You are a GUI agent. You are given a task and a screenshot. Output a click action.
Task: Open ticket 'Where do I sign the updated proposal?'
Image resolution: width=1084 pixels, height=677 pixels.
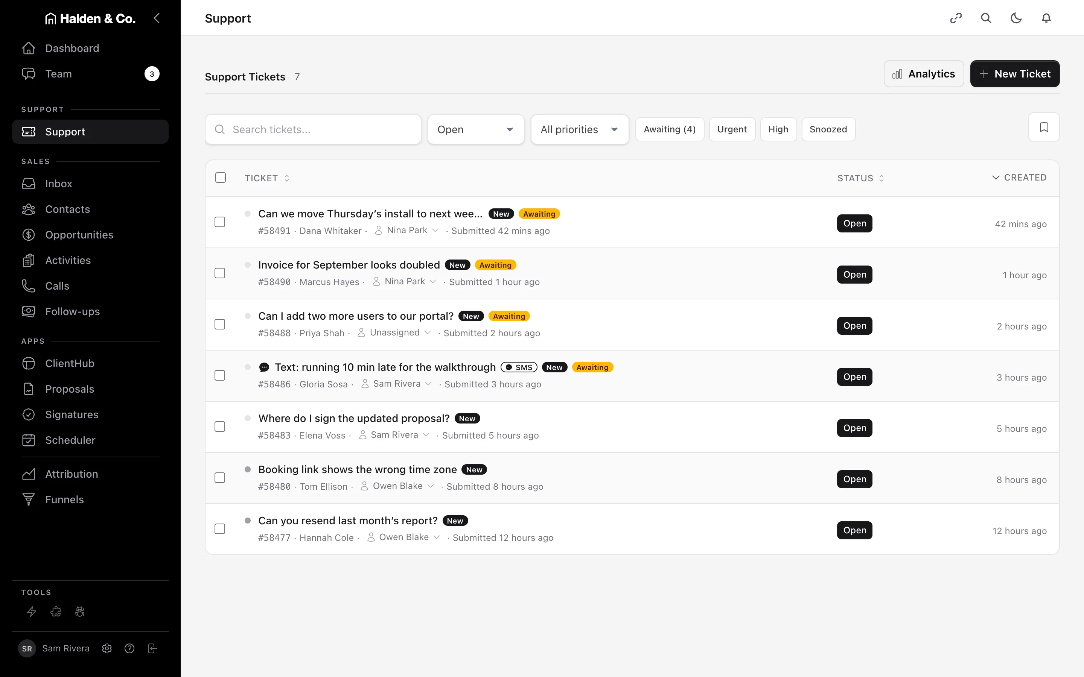pyautogui.click(x=354, y=418)
